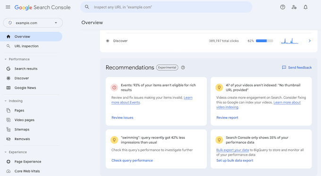Click the Discover clicks sparkline chart
321x176 pixels.
(x=290, y=41)
